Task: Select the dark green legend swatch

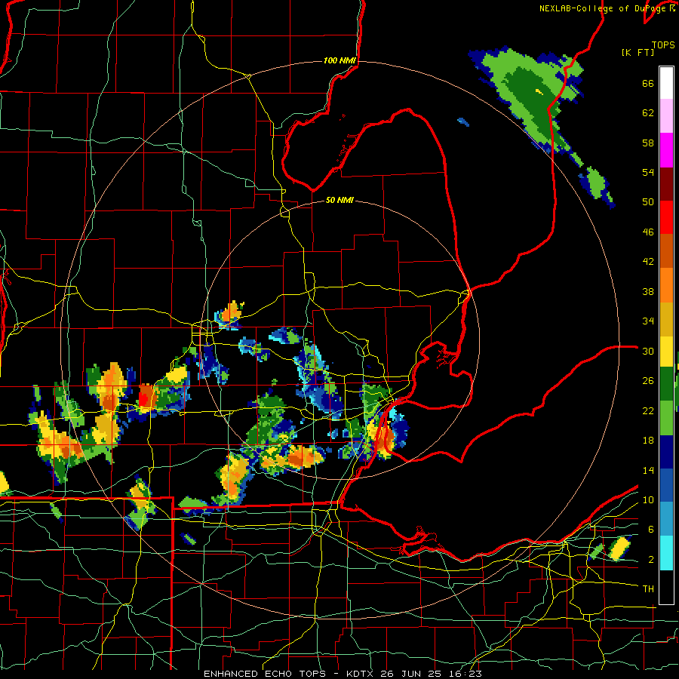Action: [666, 384]
